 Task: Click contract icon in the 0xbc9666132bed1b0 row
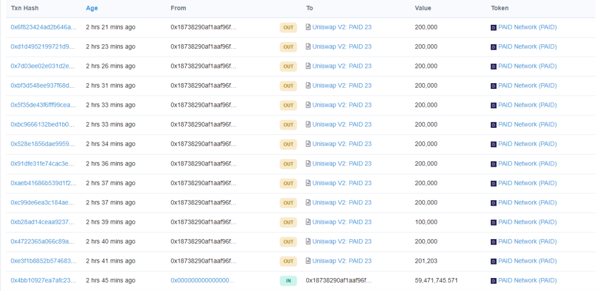[308, 124]
